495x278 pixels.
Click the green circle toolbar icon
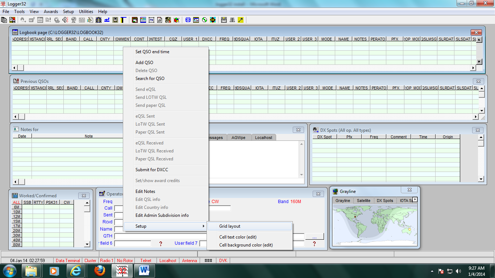(204, 20)
